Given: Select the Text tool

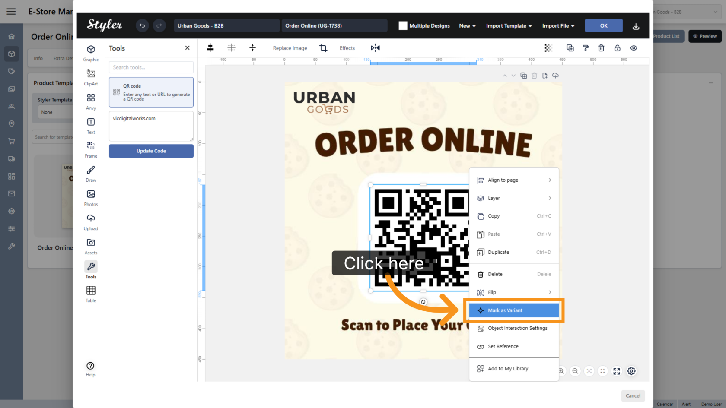Looking at the screenshot, I should (x=91, y=125).
